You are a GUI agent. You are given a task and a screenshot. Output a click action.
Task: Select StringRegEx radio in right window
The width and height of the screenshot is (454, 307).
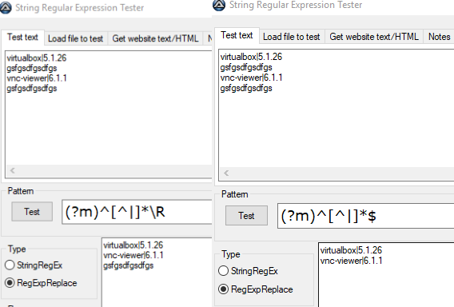pyautogui.click(x=223, y=271)
